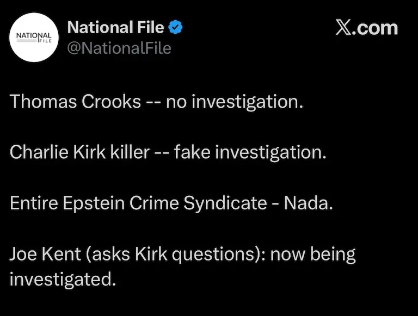Click the National File display name
Viewport: 418px width, 316px height.
pyautogui.click(x=115, y=27)
